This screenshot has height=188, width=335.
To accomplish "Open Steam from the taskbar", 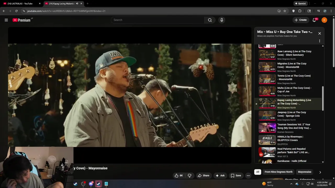I will point(98,184).
